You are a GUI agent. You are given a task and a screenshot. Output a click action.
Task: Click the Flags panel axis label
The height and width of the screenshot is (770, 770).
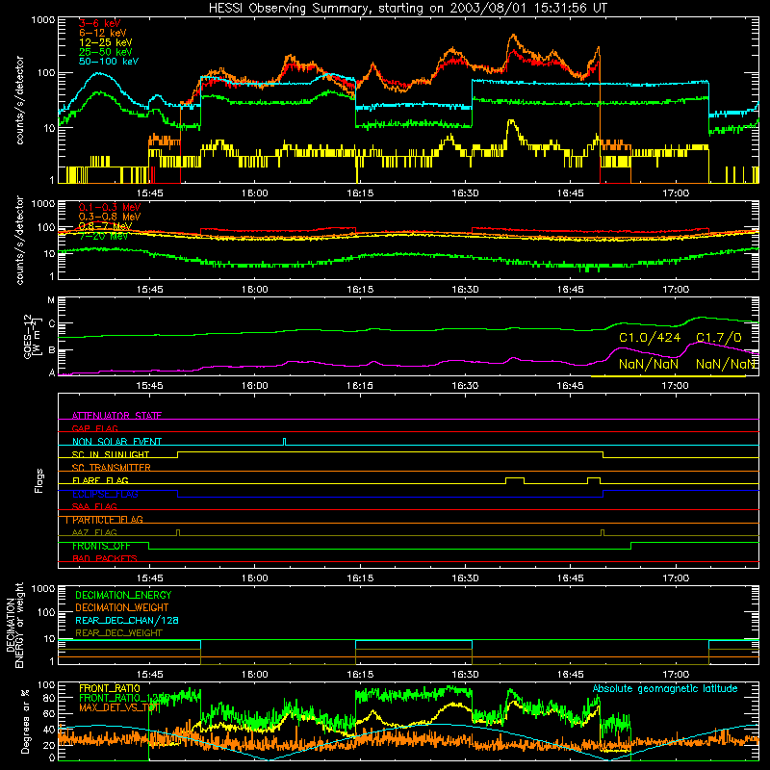tap(39, 480)
